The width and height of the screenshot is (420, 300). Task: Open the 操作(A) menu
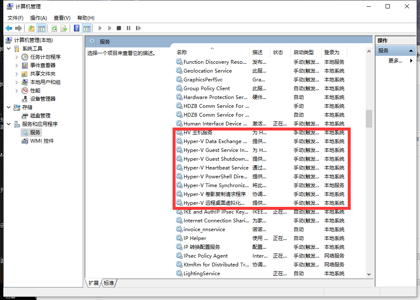click(38, 18)
